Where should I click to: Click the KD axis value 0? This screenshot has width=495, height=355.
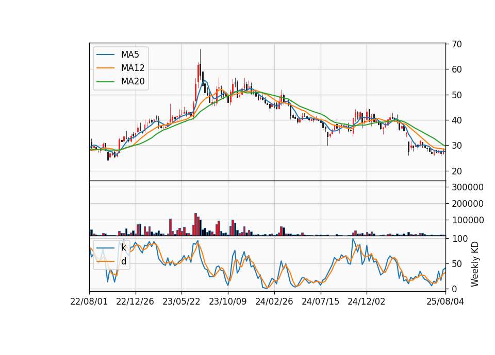pos(454,289)
